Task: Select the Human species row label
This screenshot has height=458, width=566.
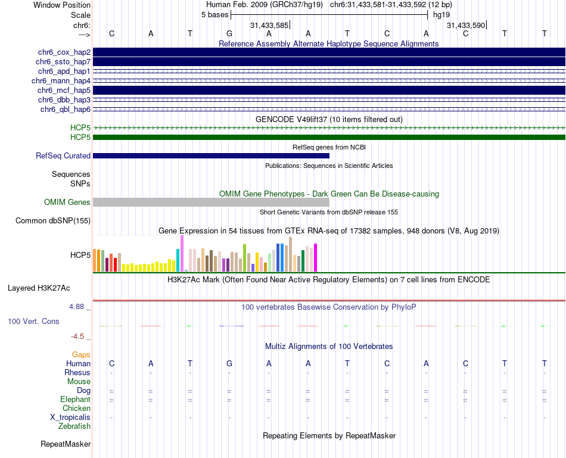Action: (x=78, y=363)
